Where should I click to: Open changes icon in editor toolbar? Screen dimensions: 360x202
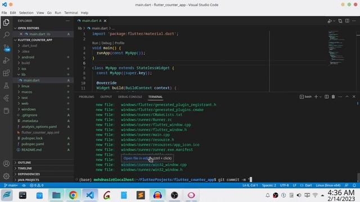(340, 21)
